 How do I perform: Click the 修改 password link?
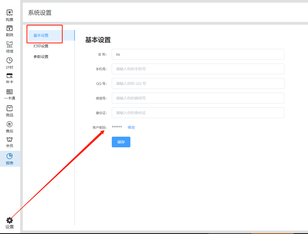click(131, 127)
